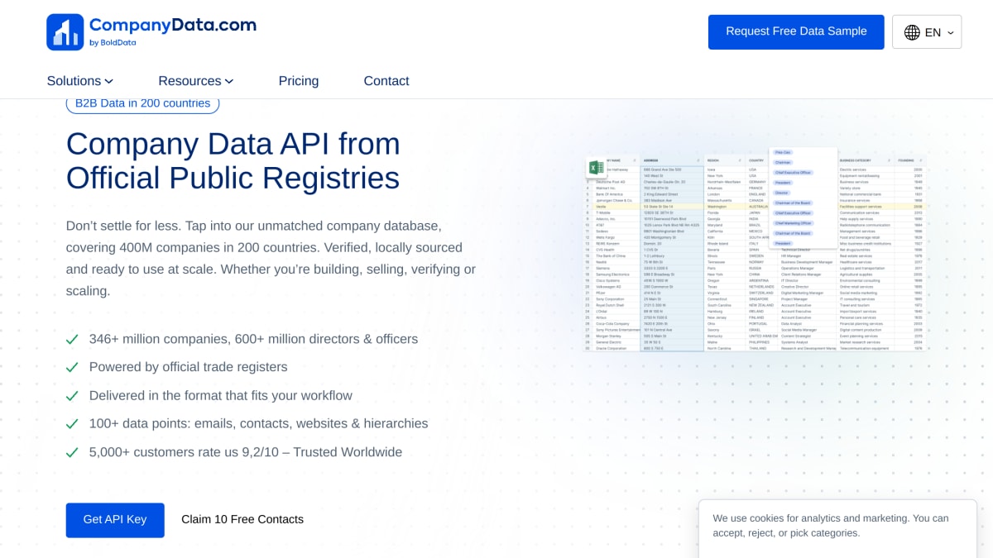993x558 pixels.
Task: Click checkmark beside 5,000+ customers rate us
Action: pyautogui.click(x=73, y=453)
